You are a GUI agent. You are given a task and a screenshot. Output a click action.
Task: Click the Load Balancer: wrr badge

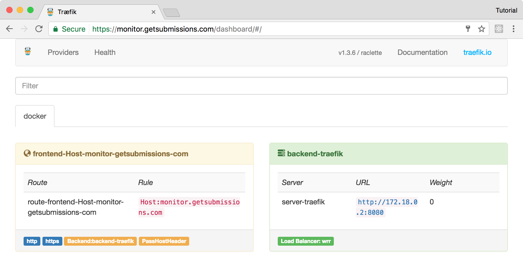click(x=306, y=241)
